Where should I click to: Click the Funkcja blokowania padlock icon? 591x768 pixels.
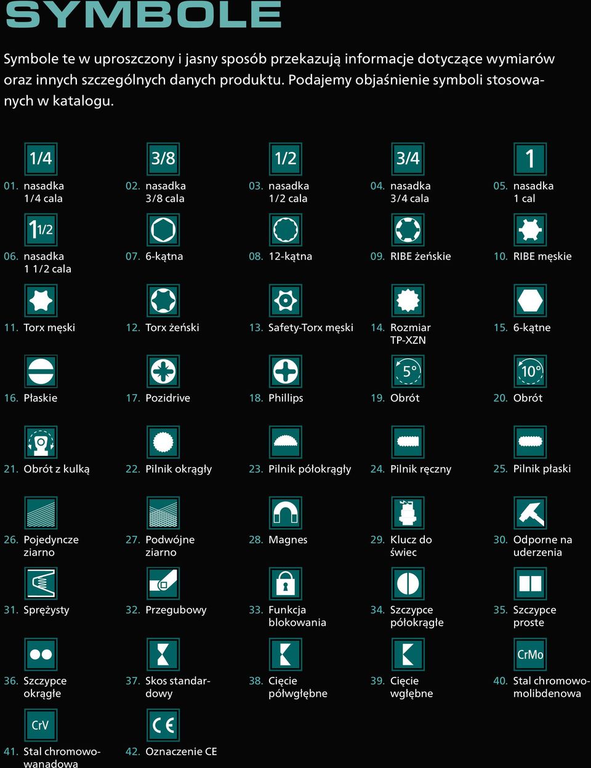click(x=286, y=583)
